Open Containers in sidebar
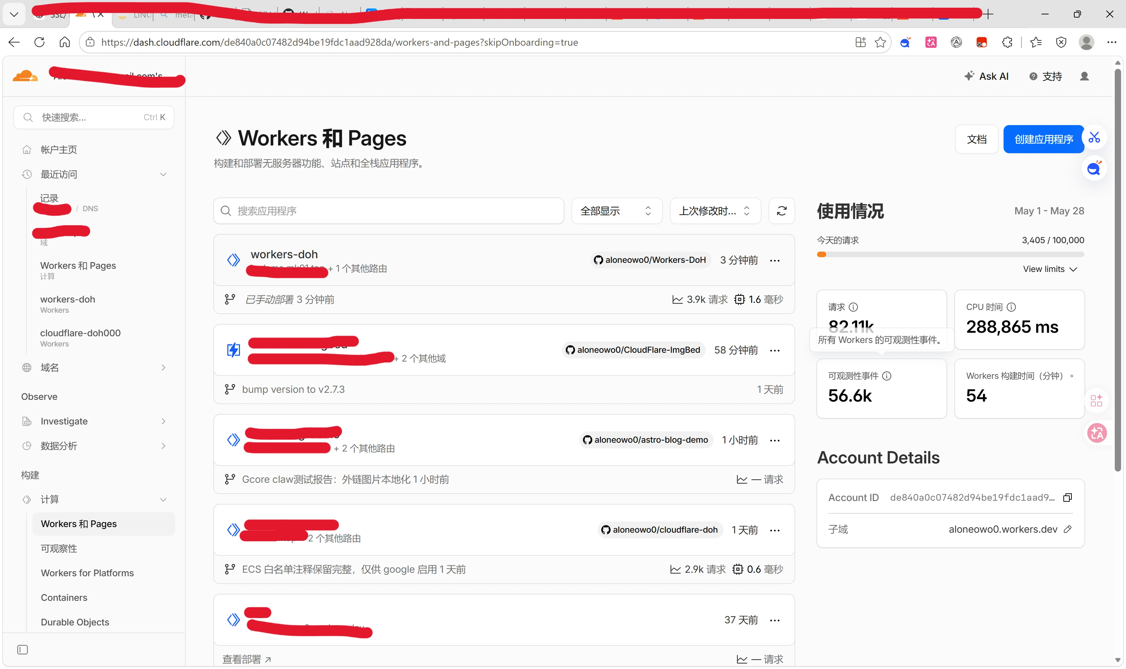Image resolution: width=1126 pixels, height=669 pixels. 64,598
